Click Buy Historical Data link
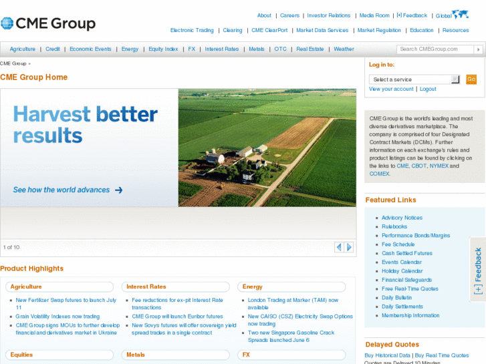The image size is (486, 364). point(387,355)
